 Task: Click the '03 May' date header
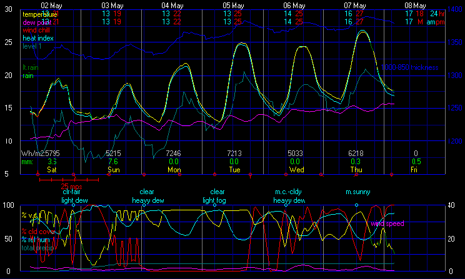click(112, 6)
